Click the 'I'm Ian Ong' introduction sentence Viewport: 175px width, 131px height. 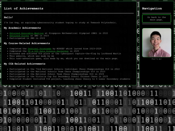[60, 23]
